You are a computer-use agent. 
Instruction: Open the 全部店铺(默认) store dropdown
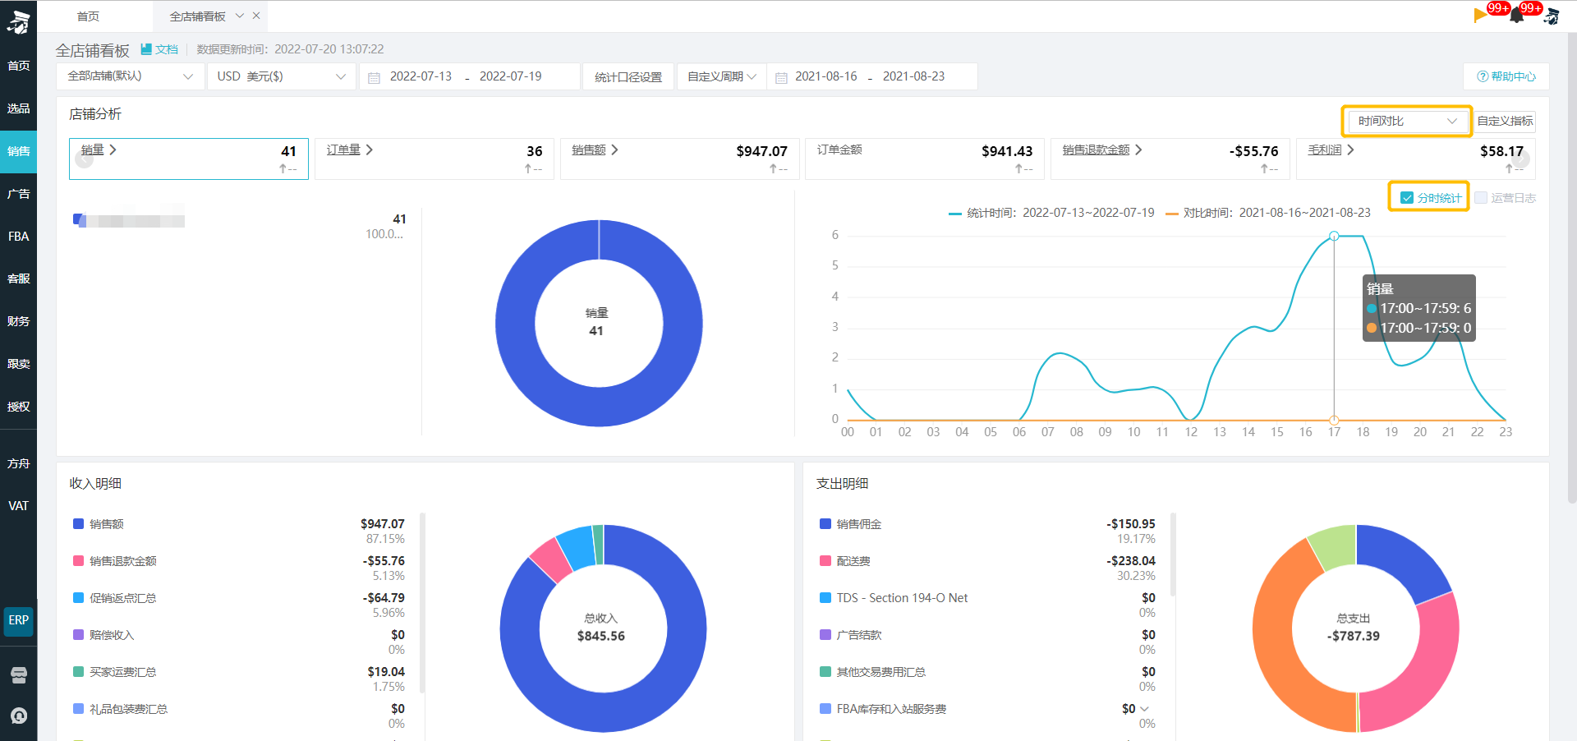[130, 76]
